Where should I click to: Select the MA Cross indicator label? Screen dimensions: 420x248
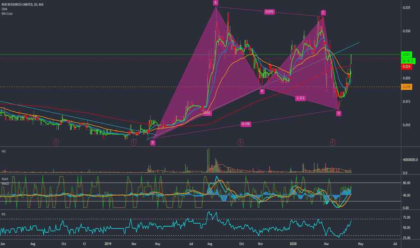coord(7,14)
